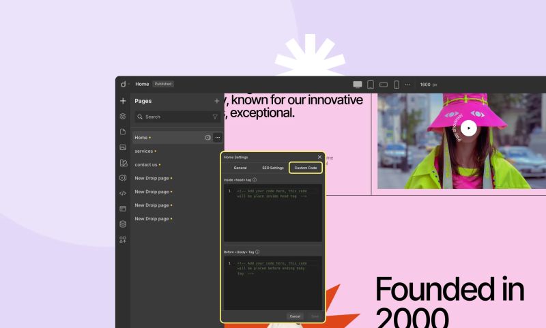546x328 pixels.
Task: Click the Save button in Home Settings
Action: tap(315, 316)
